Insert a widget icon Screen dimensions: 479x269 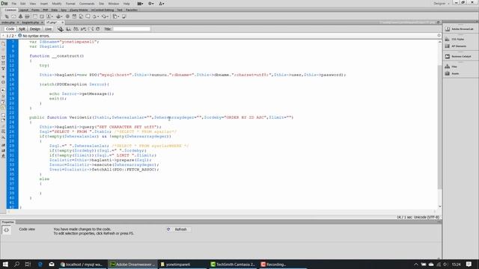67,16
